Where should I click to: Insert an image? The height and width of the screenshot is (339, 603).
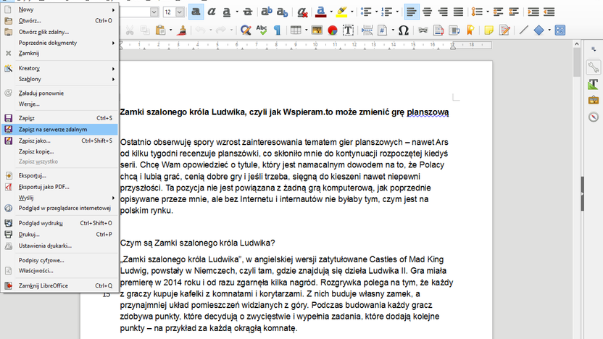coord(317,30)
